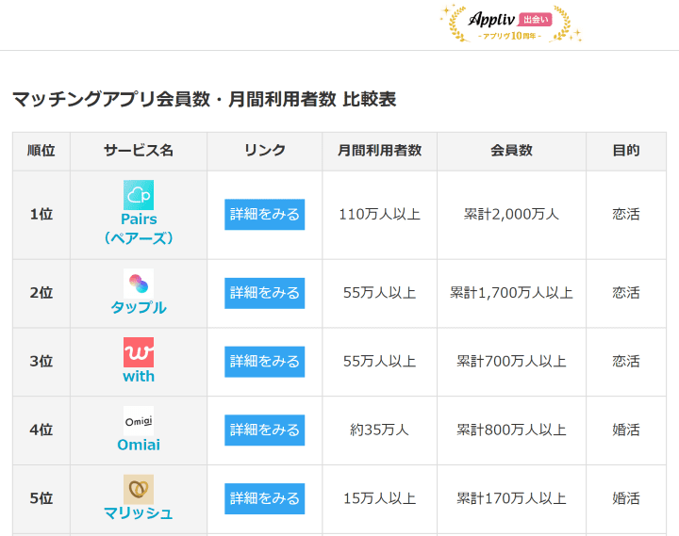Click the 110万人以上 cell
The image size is (679, 536).
380,215
